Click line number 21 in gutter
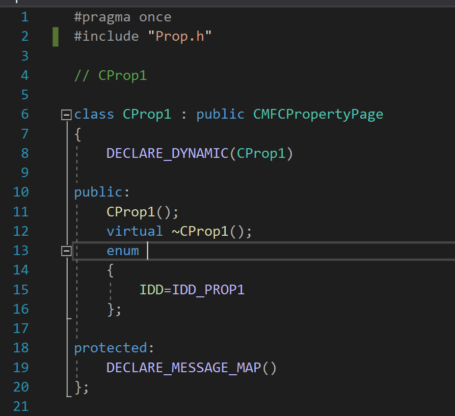 [x=21, y=406]
